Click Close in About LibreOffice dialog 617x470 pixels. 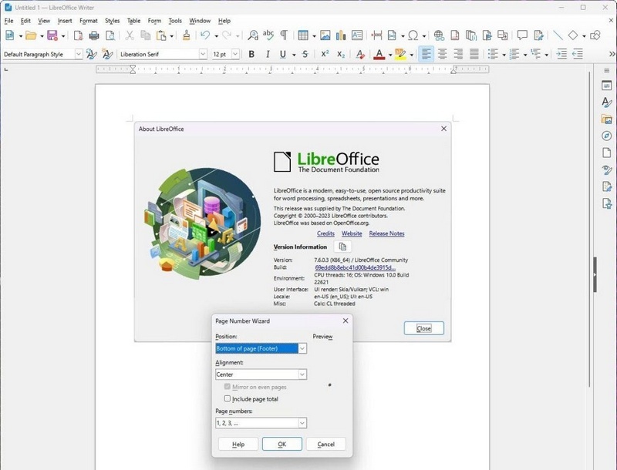point(423,328)
